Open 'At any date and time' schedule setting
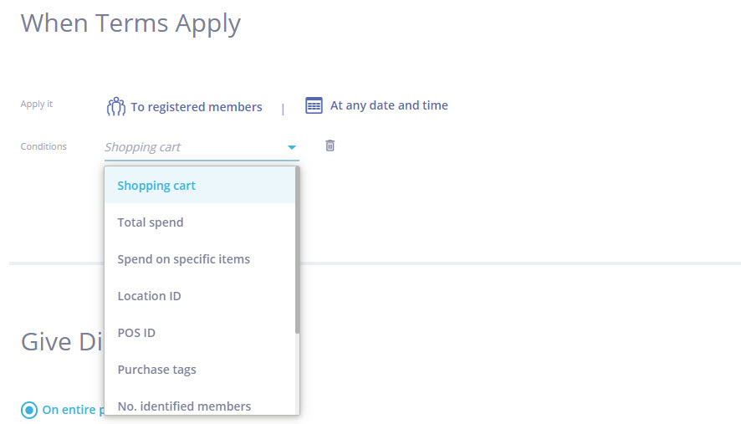 (x=389, y=105)
